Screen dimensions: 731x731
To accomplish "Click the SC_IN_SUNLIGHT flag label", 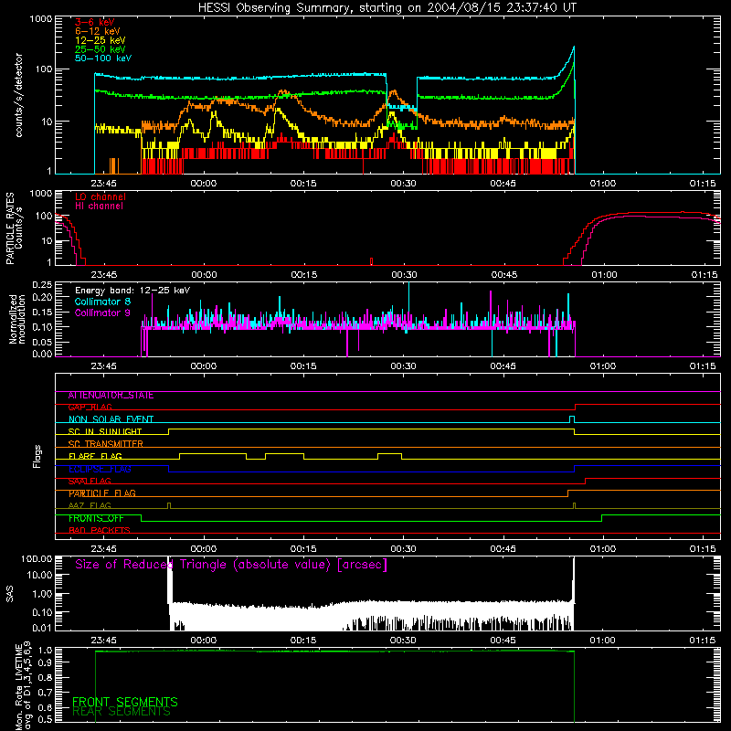I will [x=105, y=431].
